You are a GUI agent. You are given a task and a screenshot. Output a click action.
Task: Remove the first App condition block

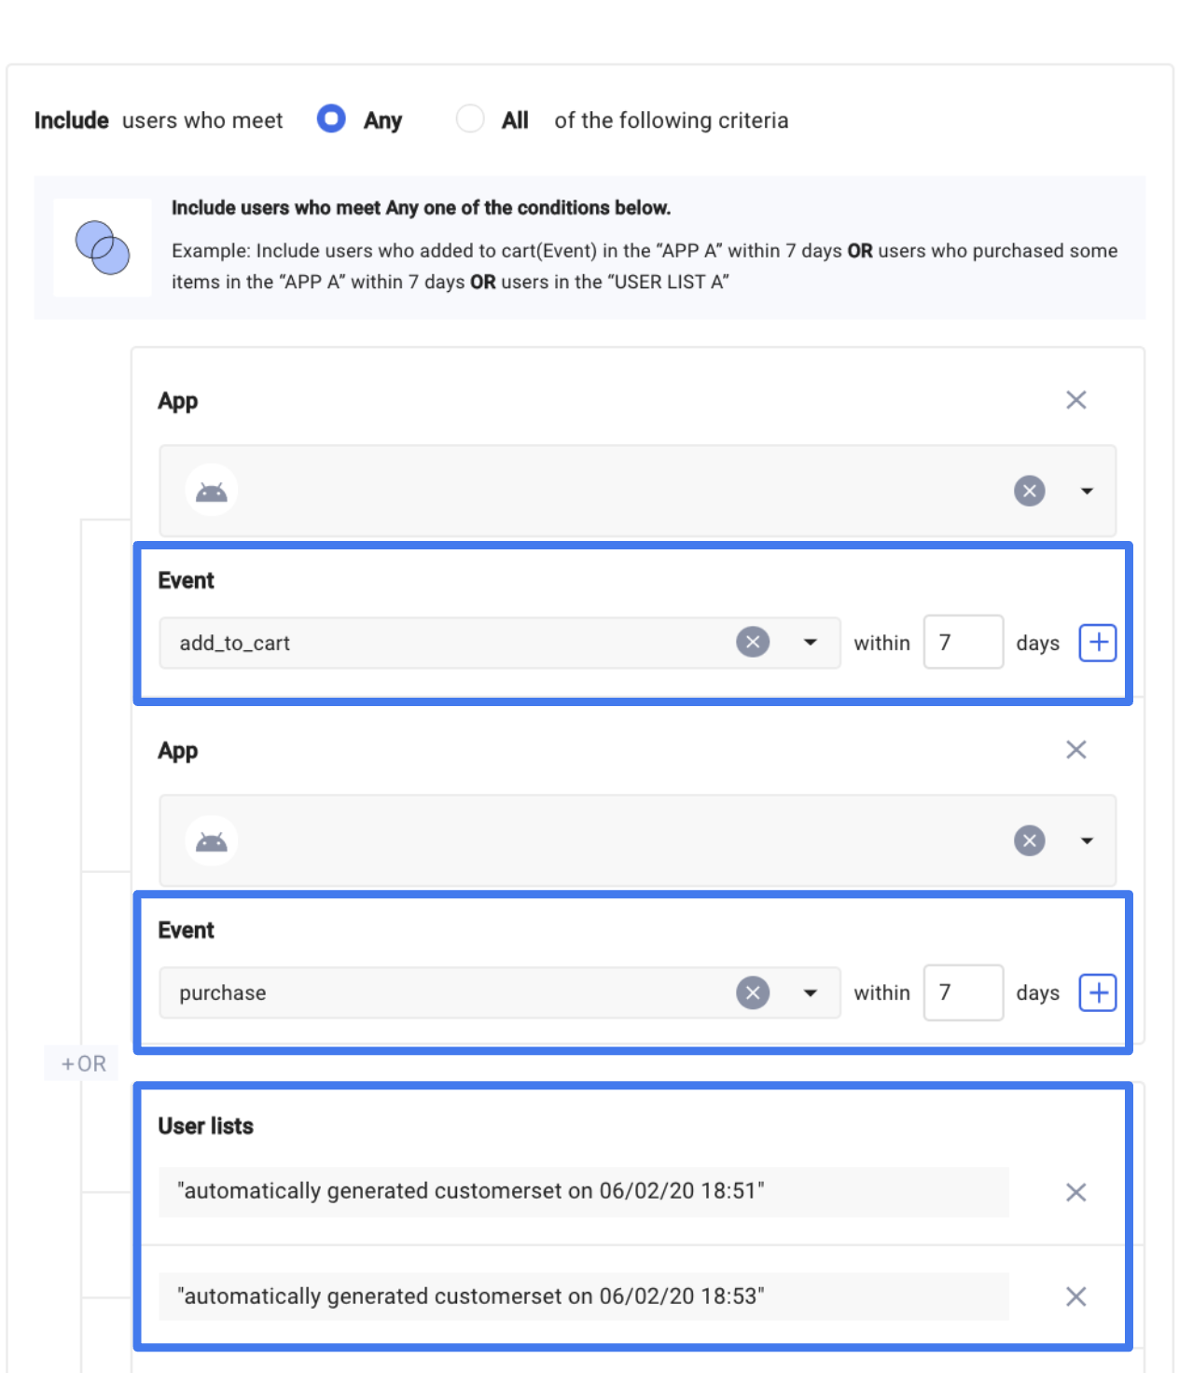tap(1075, 400)
